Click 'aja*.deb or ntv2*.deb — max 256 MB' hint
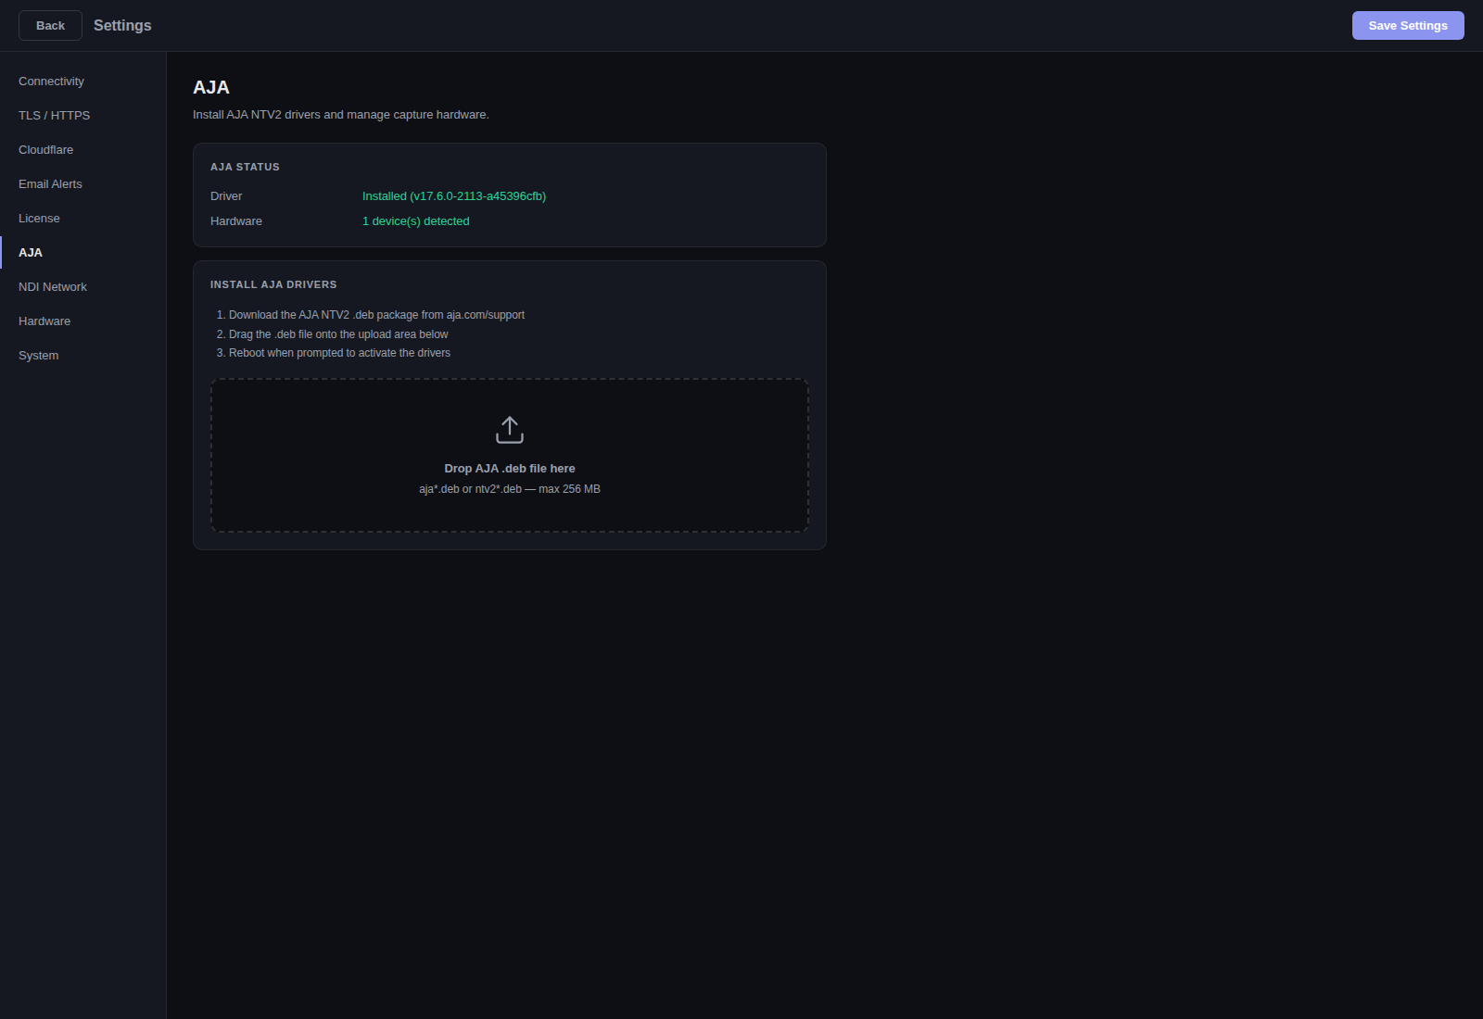 pyautogui.click(x=510, y=489)
